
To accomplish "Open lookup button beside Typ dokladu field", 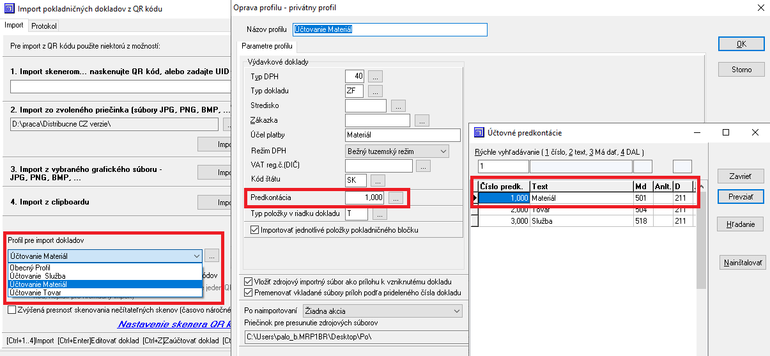I will (375, 91).
